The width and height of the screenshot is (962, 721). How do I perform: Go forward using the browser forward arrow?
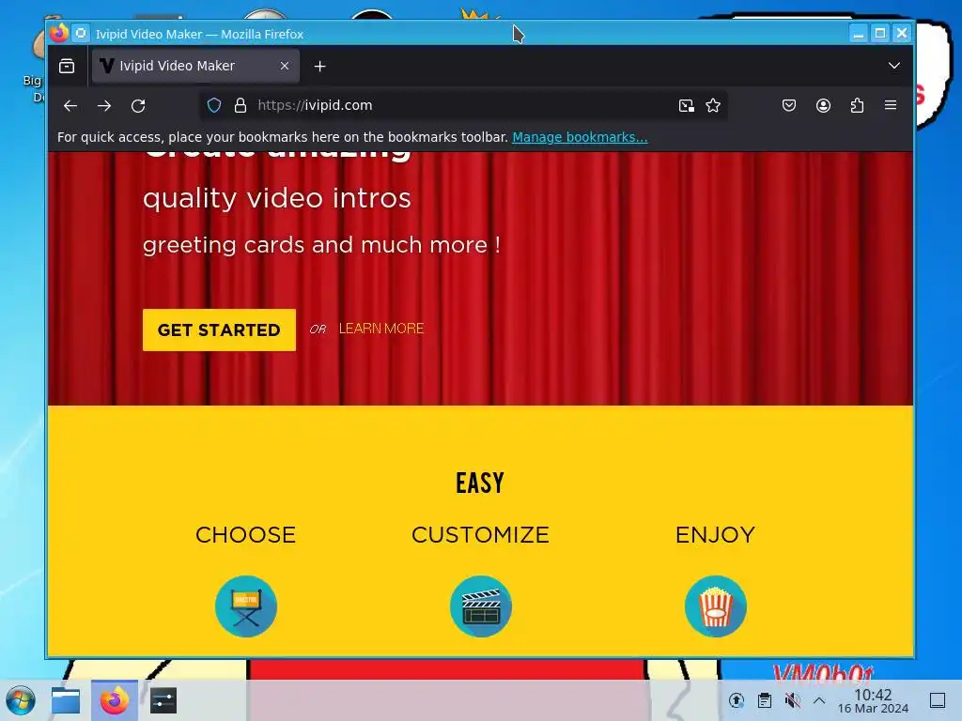(x=104, y=105)
